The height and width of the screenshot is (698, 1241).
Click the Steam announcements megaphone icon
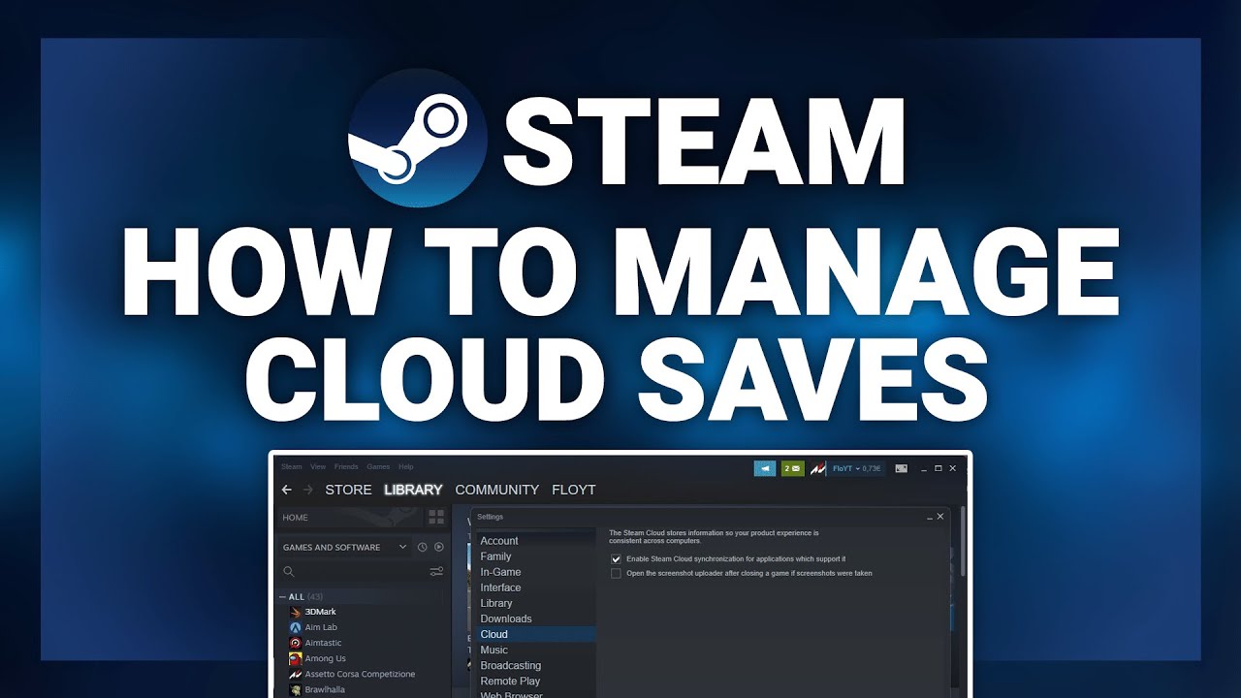point(766,468)
